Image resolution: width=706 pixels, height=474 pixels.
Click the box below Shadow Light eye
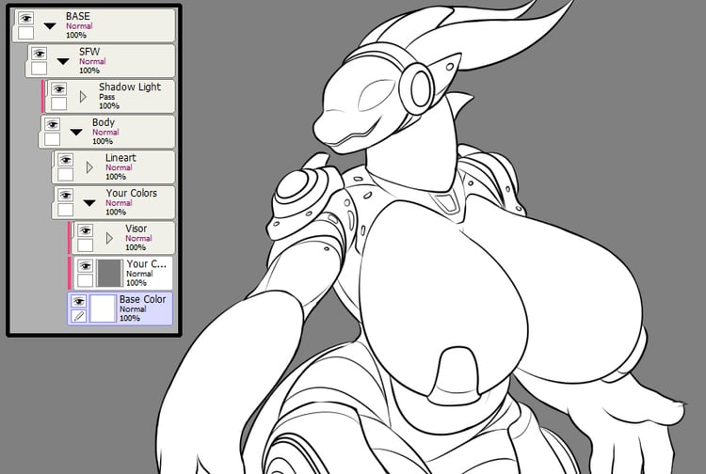tap(59, 103)
